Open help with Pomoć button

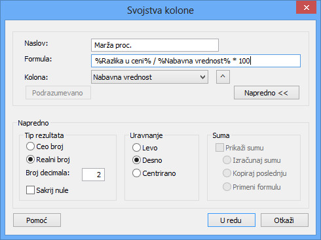37,220
